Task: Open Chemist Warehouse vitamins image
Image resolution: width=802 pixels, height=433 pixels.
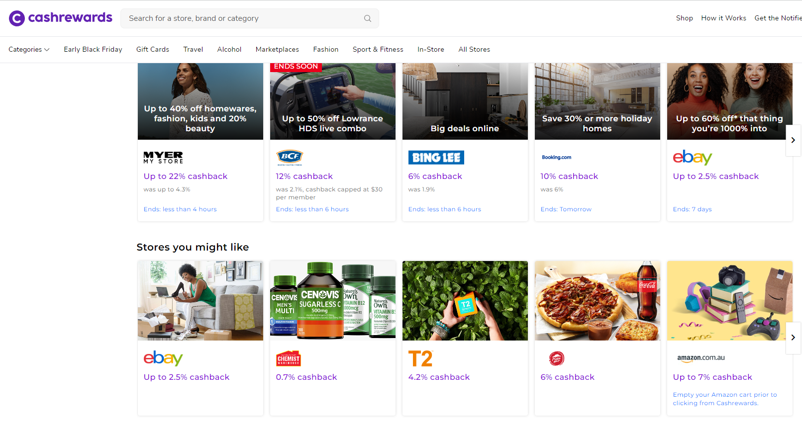Action: 333,301
